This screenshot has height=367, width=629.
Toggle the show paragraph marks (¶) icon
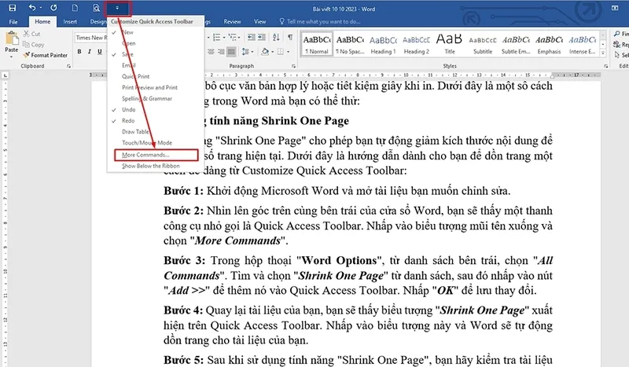click(x=290, y=37)
